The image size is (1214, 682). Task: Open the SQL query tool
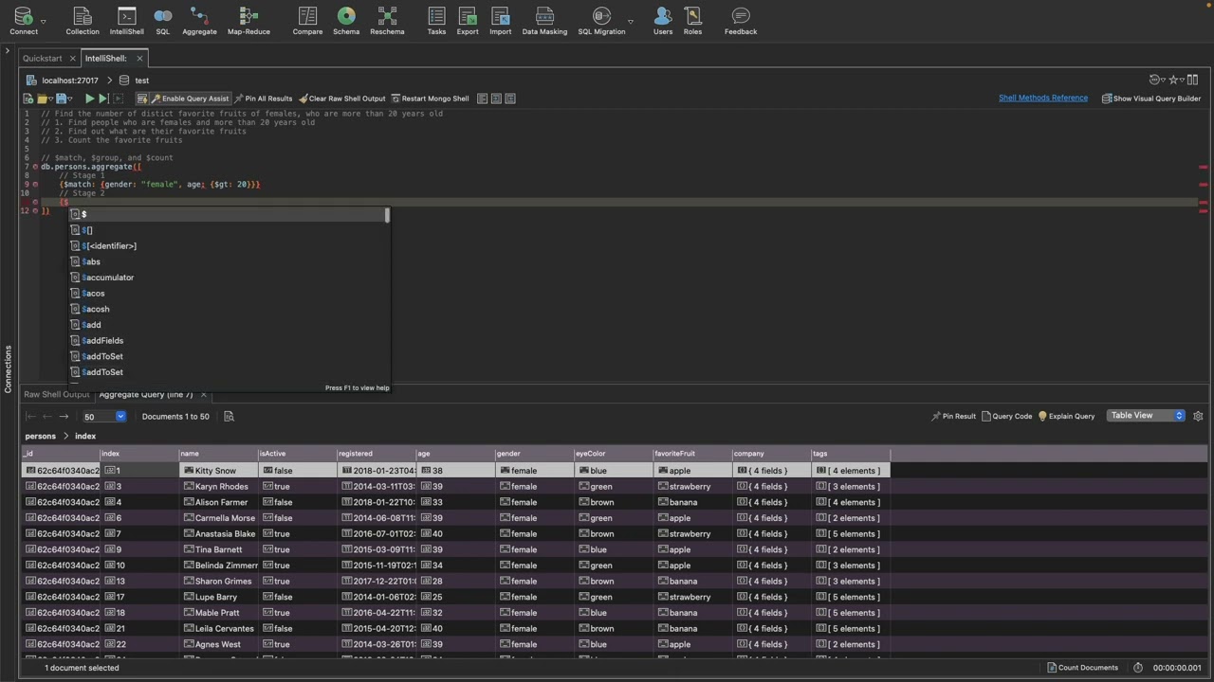tap(162, 20)
